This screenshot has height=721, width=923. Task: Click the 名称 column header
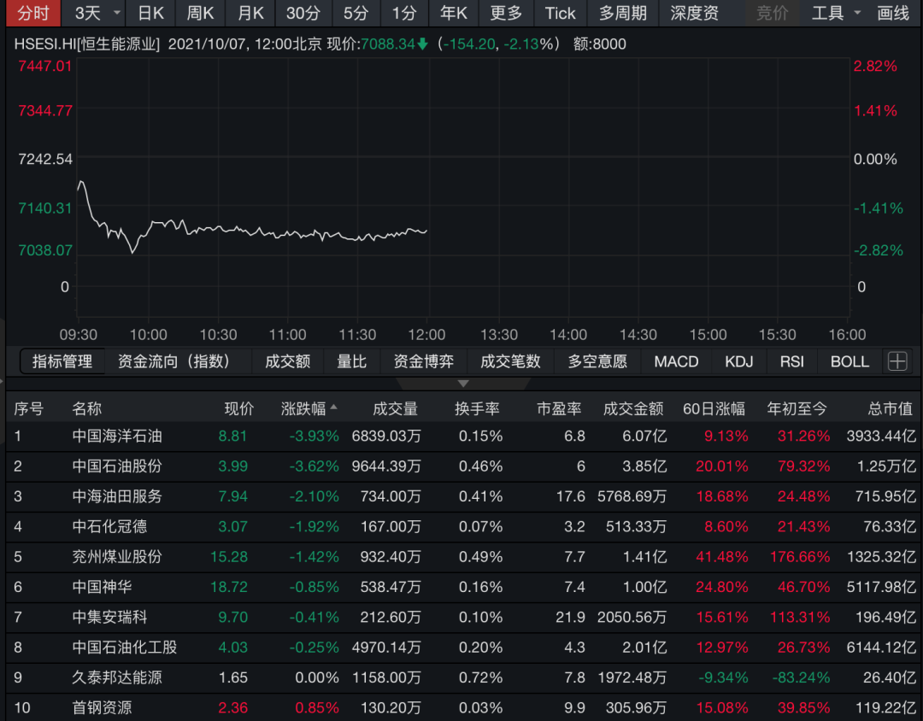click(87, 408)
